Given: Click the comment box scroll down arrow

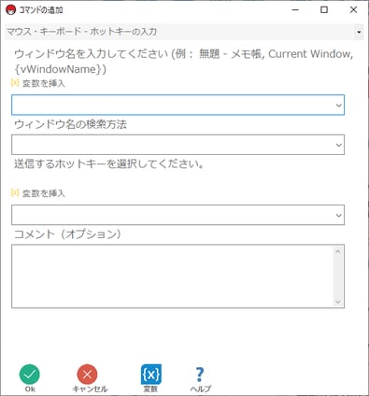Looking at the screenshot, I should [338, 302].
